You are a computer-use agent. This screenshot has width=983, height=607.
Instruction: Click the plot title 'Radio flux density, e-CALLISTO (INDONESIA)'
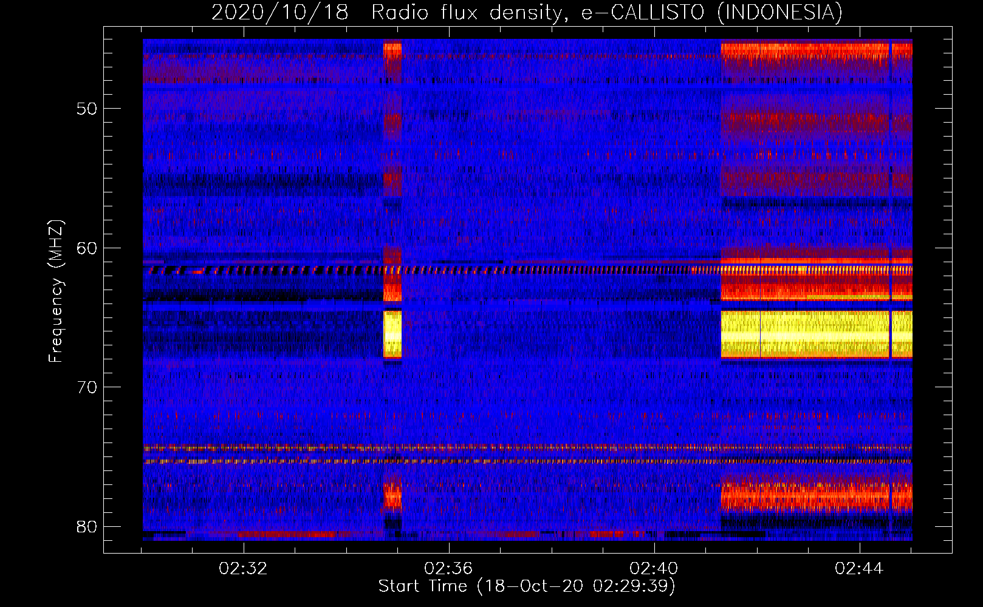pos(607,12)
